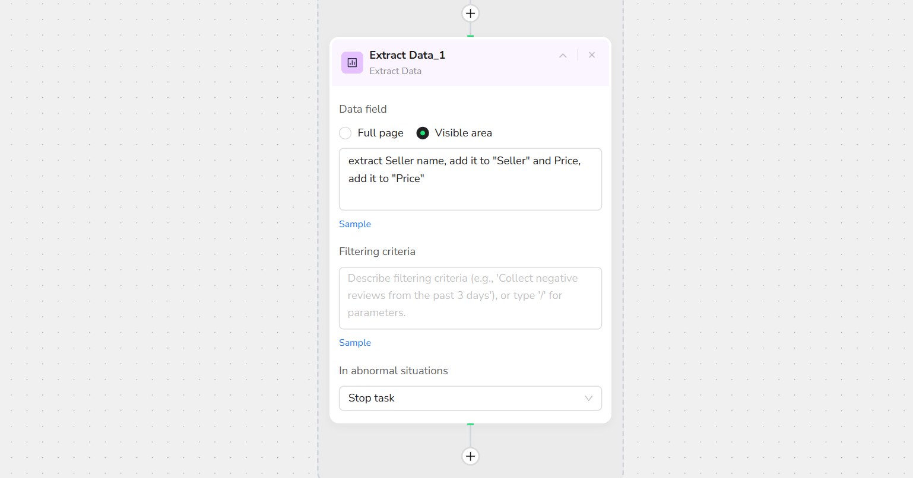Collapse the Extract Data_1 panel using the chevron
The width and height of the screenshot is (913, 478).
tap(563, 56)
